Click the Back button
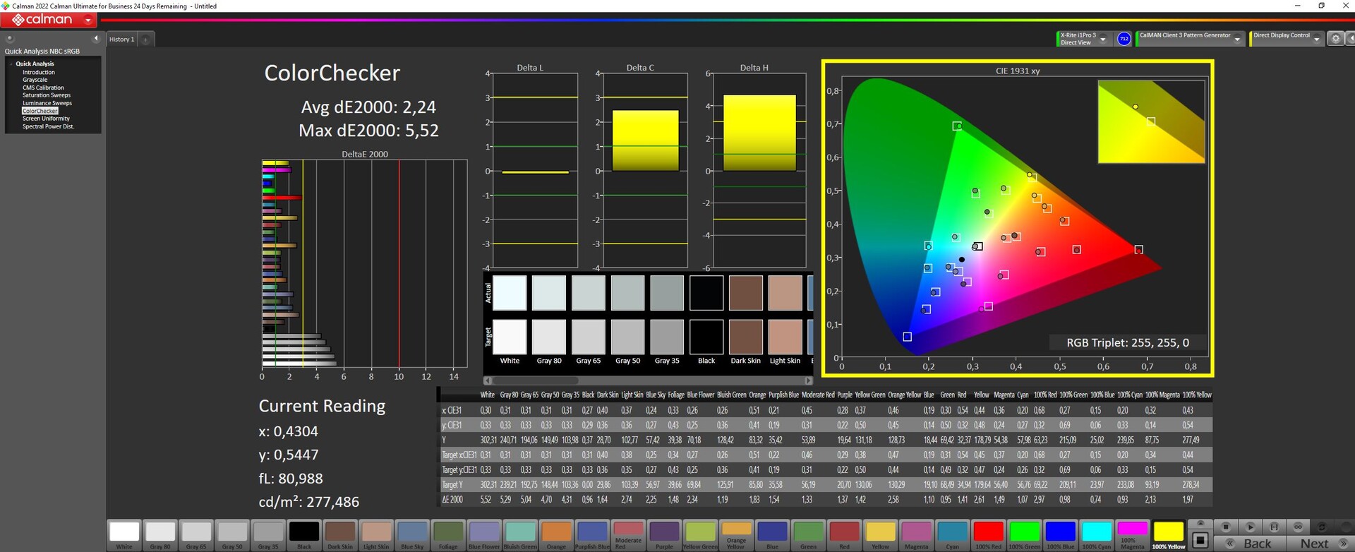 click(1257, 543)
